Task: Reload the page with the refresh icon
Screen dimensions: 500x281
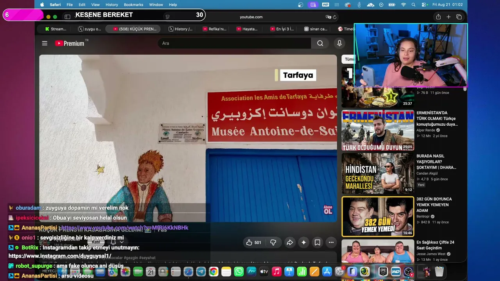Action: pyautogui.click(x=335, y=17)
